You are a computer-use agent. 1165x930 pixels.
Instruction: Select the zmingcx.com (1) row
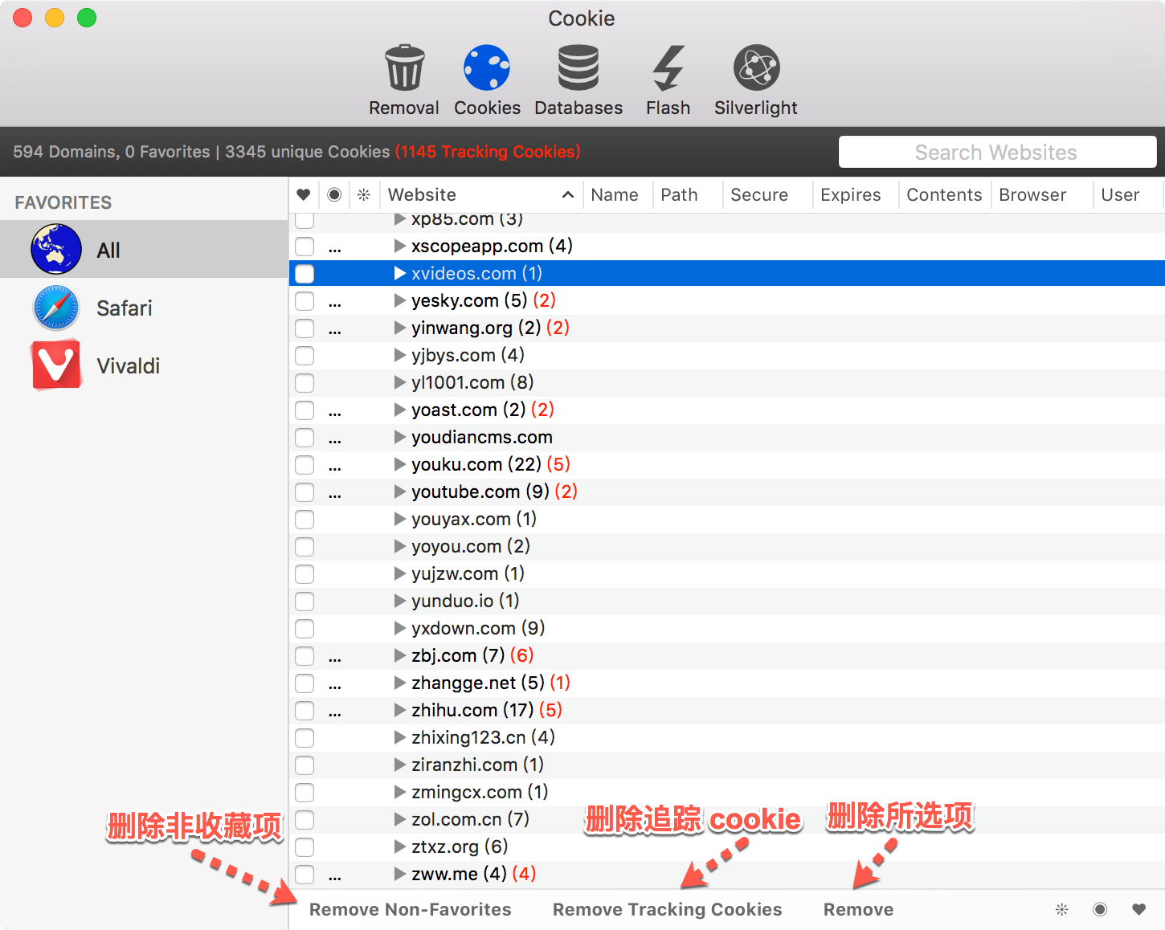[726, 792]
